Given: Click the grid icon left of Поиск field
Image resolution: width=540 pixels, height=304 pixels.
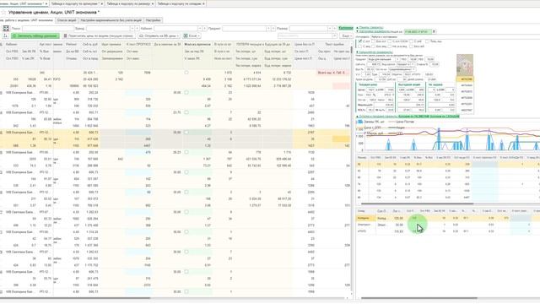Looking at the screenshot, I should click(x=6, y=28).
